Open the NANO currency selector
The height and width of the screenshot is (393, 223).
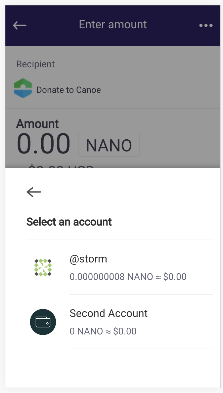108,145
